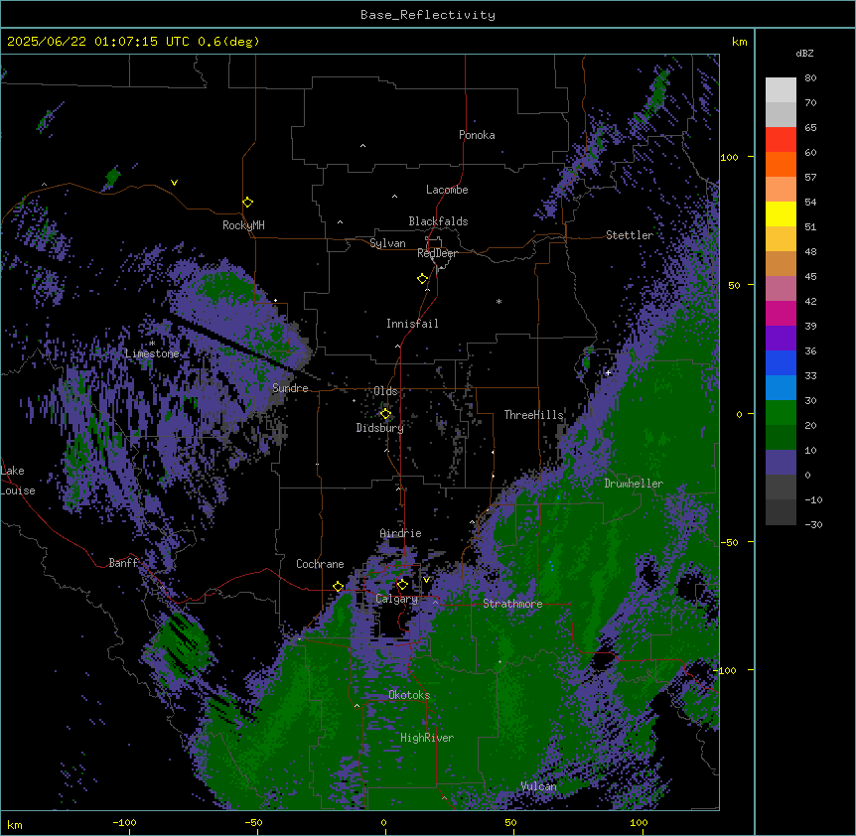Click the -50 tick on the right axis
This screenshot has width=856, height=836.
(729, 542)
